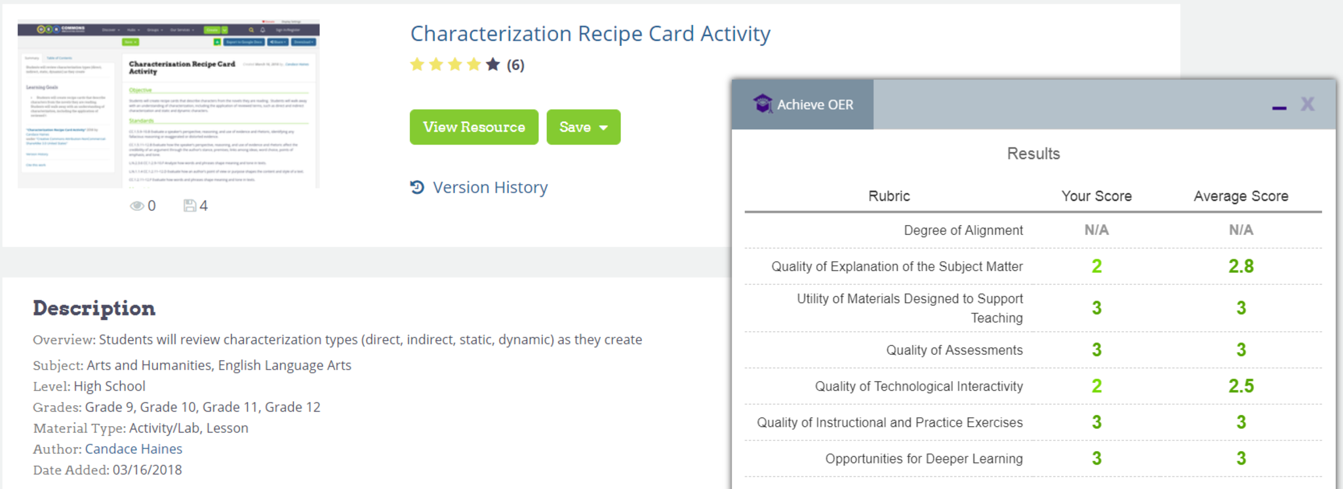
Task: Open author Candace Haines profile link
Action: [x=134, y=449]
